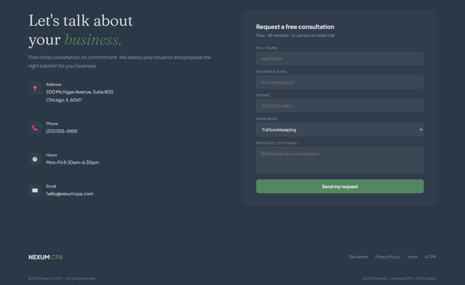Click the optional message text area
Image resolution: width=465 pixels, height=285 pixels.
click(340, 160)
